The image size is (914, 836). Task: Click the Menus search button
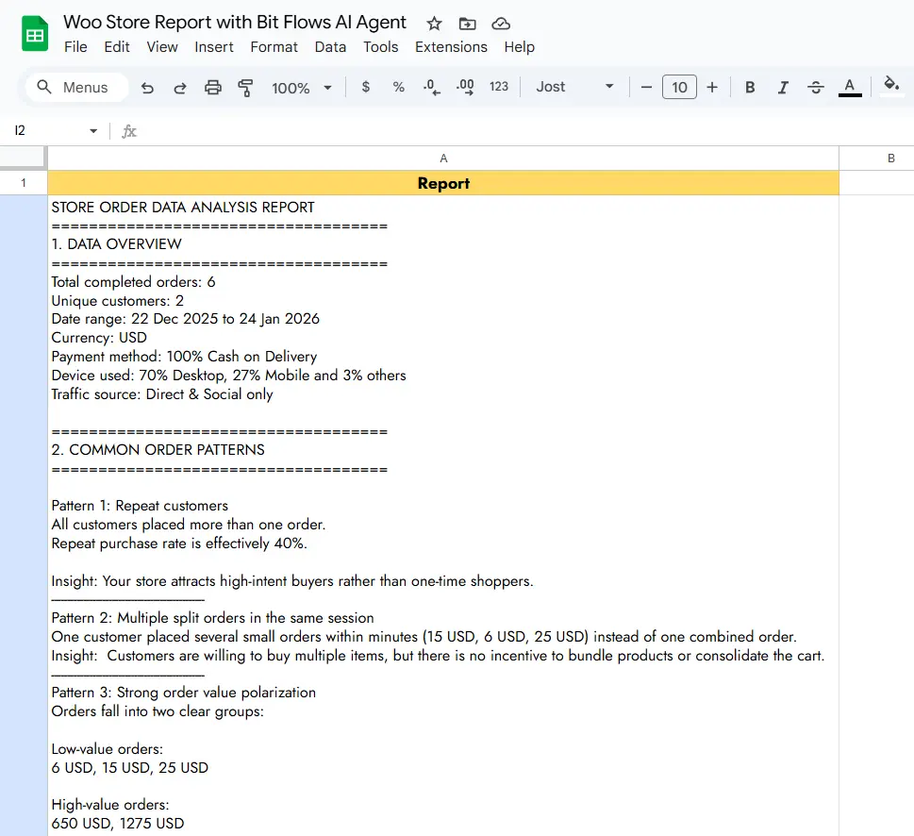pyautogui.click(x=75, y=88)
